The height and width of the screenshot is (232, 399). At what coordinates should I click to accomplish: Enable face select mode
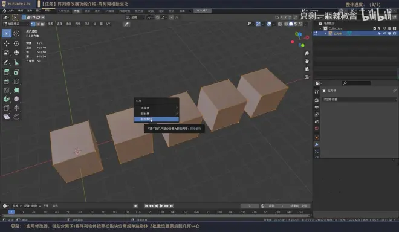click(x=42, y=24)
